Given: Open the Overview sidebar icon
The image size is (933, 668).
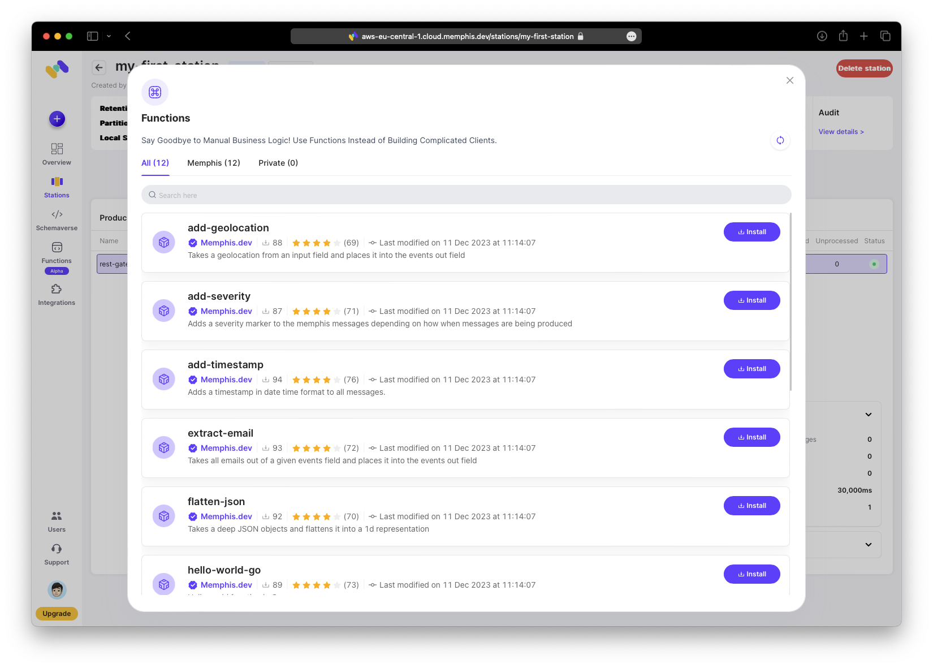Looking at the screenshot, I should coord(57,149).
